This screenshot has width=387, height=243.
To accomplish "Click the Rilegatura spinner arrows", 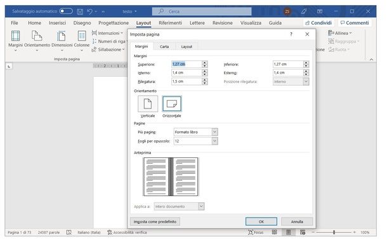I will tap(205, 81).
